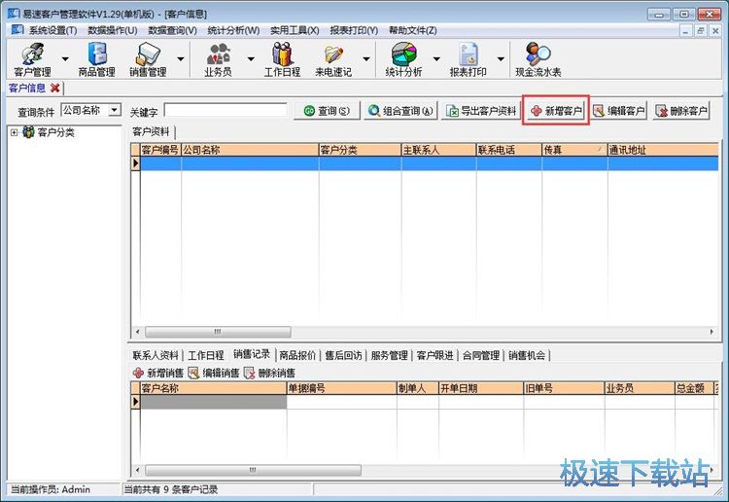Sort by 主联系人 column header
Image resolution: width=729 pixels, height=502 pixels.
click(x=439, y=150)
